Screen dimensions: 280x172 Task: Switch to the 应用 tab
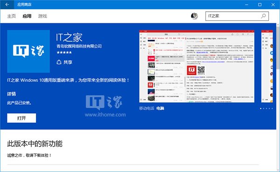(x=27, y=16)
